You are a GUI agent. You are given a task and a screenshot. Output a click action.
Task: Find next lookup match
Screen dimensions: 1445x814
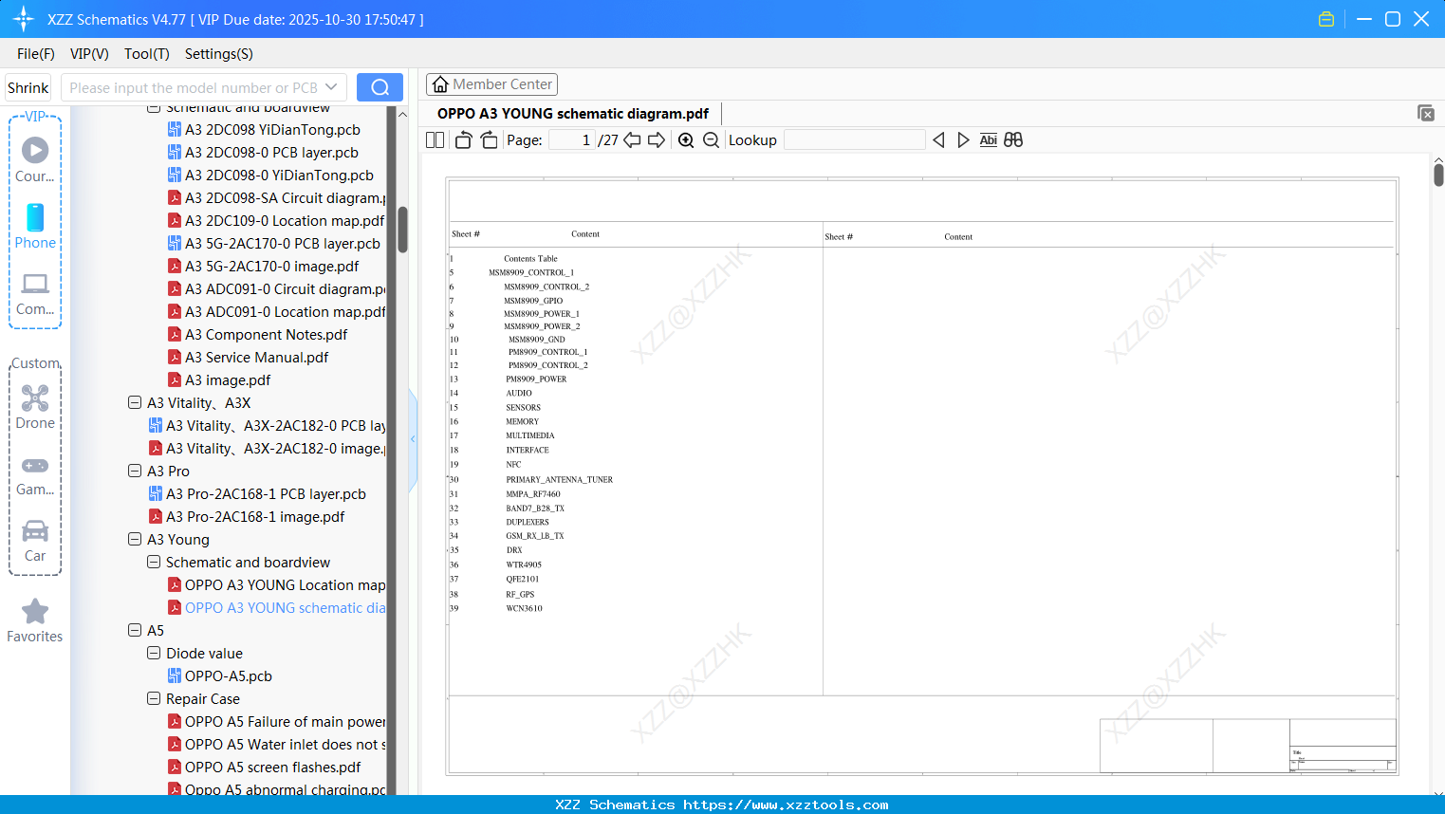pyautogui.click(x=963, y=140)
